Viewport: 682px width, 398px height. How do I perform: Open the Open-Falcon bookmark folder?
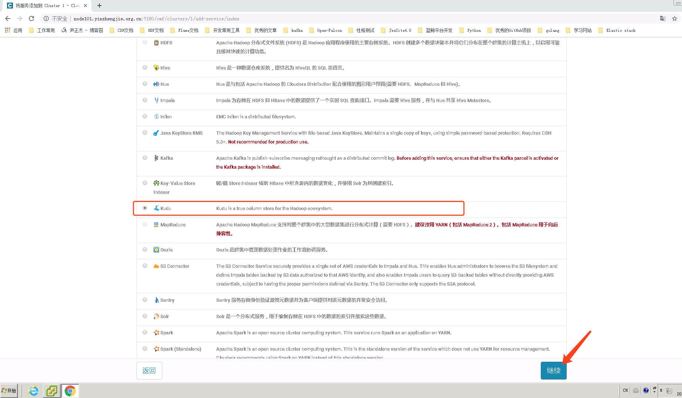[326, 30]
